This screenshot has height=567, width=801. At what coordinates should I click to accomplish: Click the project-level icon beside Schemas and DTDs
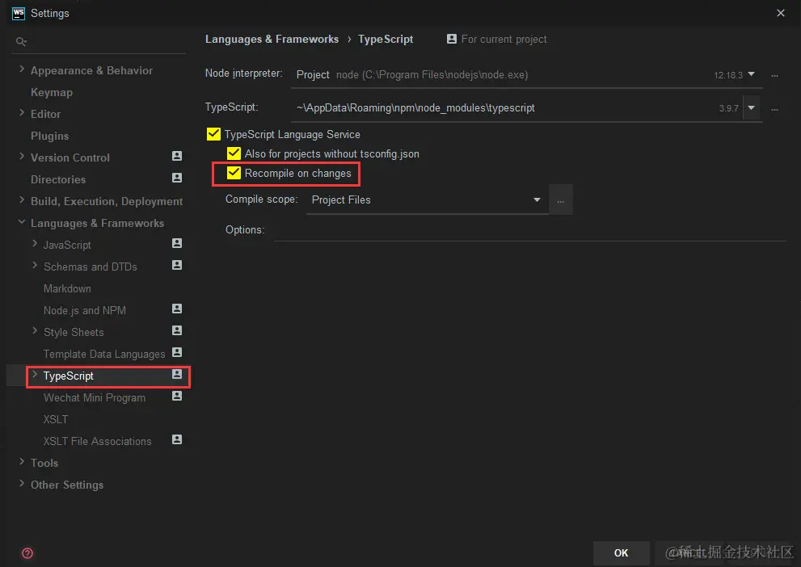pos(177,266)
